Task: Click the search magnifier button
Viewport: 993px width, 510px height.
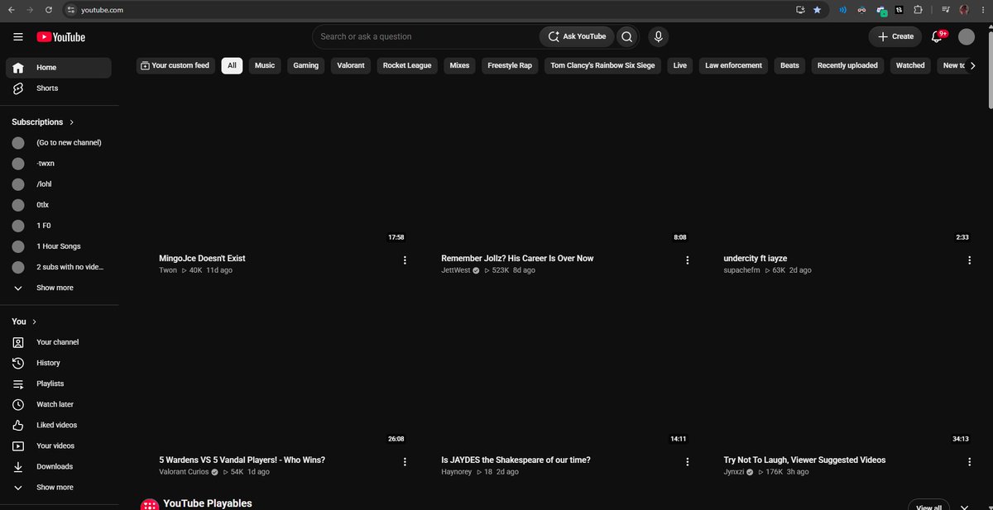Action: click(x=627, y=36)
